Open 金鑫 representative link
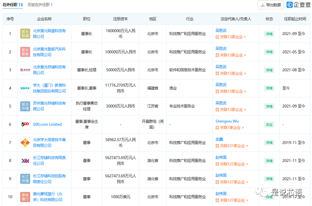 pos(219,139)
